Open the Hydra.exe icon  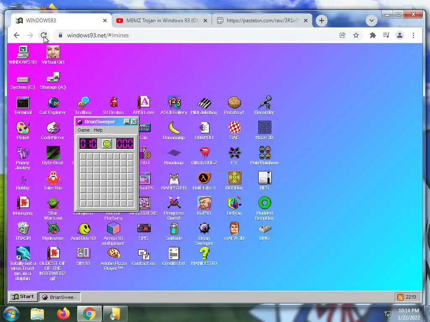[x=52, y=231]
